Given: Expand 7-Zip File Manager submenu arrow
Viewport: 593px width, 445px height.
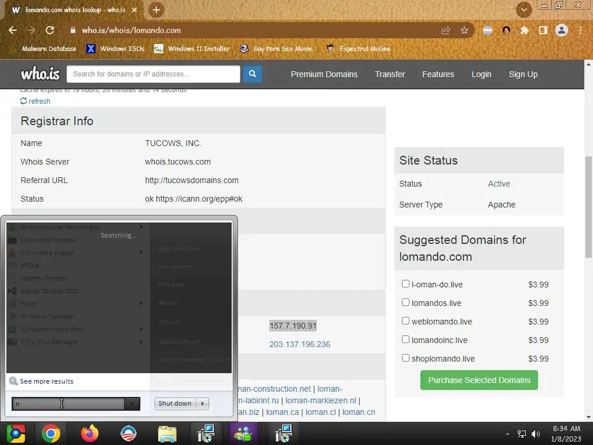Looking at the screenshot, I should pyautogui.click(x=141, y=342).
